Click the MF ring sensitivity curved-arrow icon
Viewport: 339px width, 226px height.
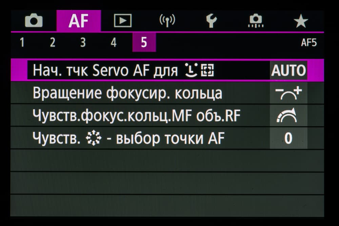pyautogui.click(x=288, y=116)
